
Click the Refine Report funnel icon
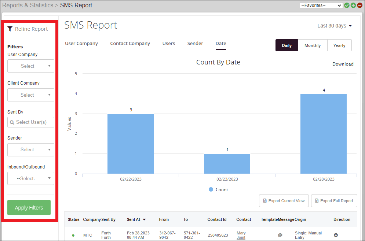[10, 29]
